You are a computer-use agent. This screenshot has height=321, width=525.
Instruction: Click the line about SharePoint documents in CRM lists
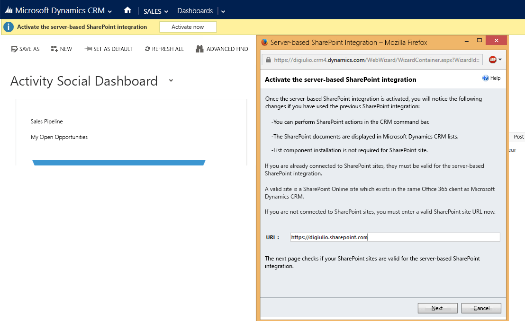click(x=365, y=137)
